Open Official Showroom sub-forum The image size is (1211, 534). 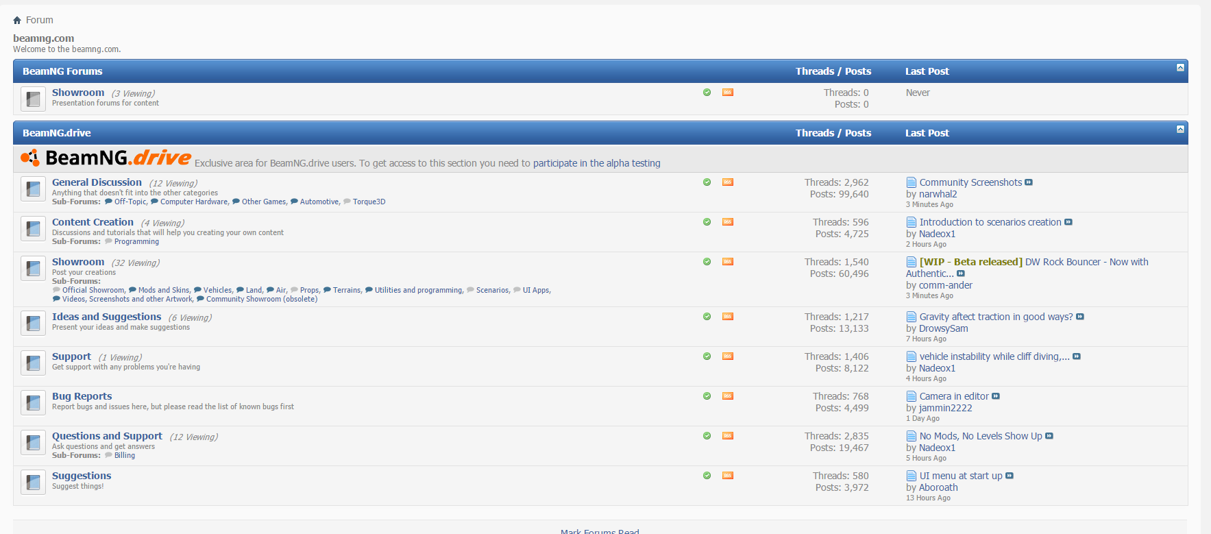93,290
